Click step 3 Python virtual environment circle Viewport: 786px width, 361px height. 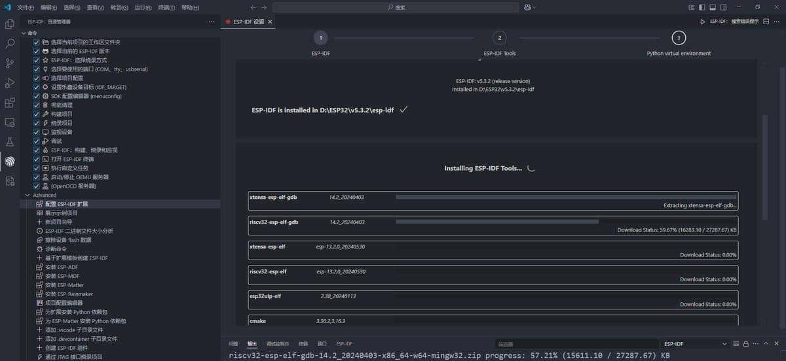click(x=679, y=38)
